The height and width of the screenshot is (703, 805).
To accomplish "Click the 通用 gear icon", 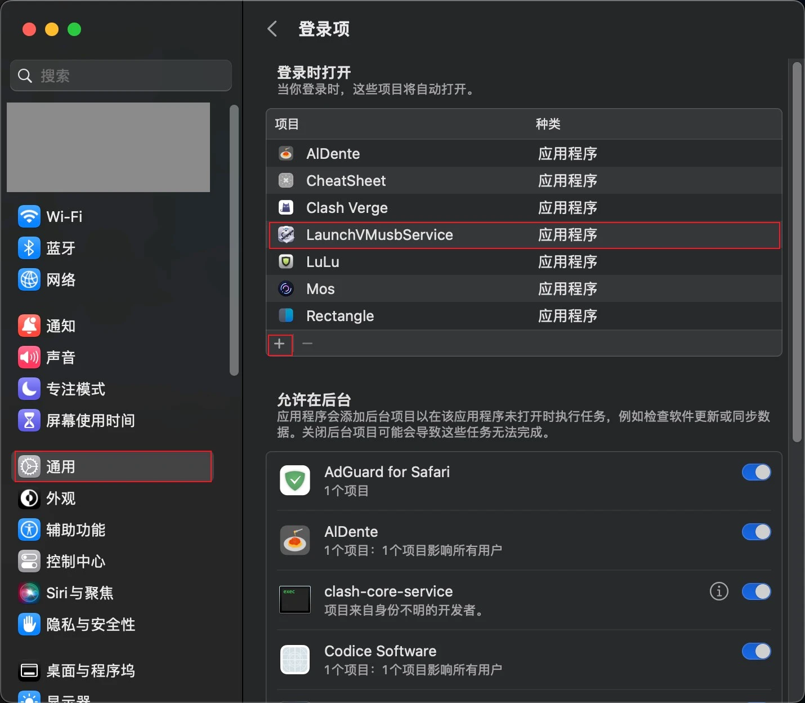I will coord(29,466).
